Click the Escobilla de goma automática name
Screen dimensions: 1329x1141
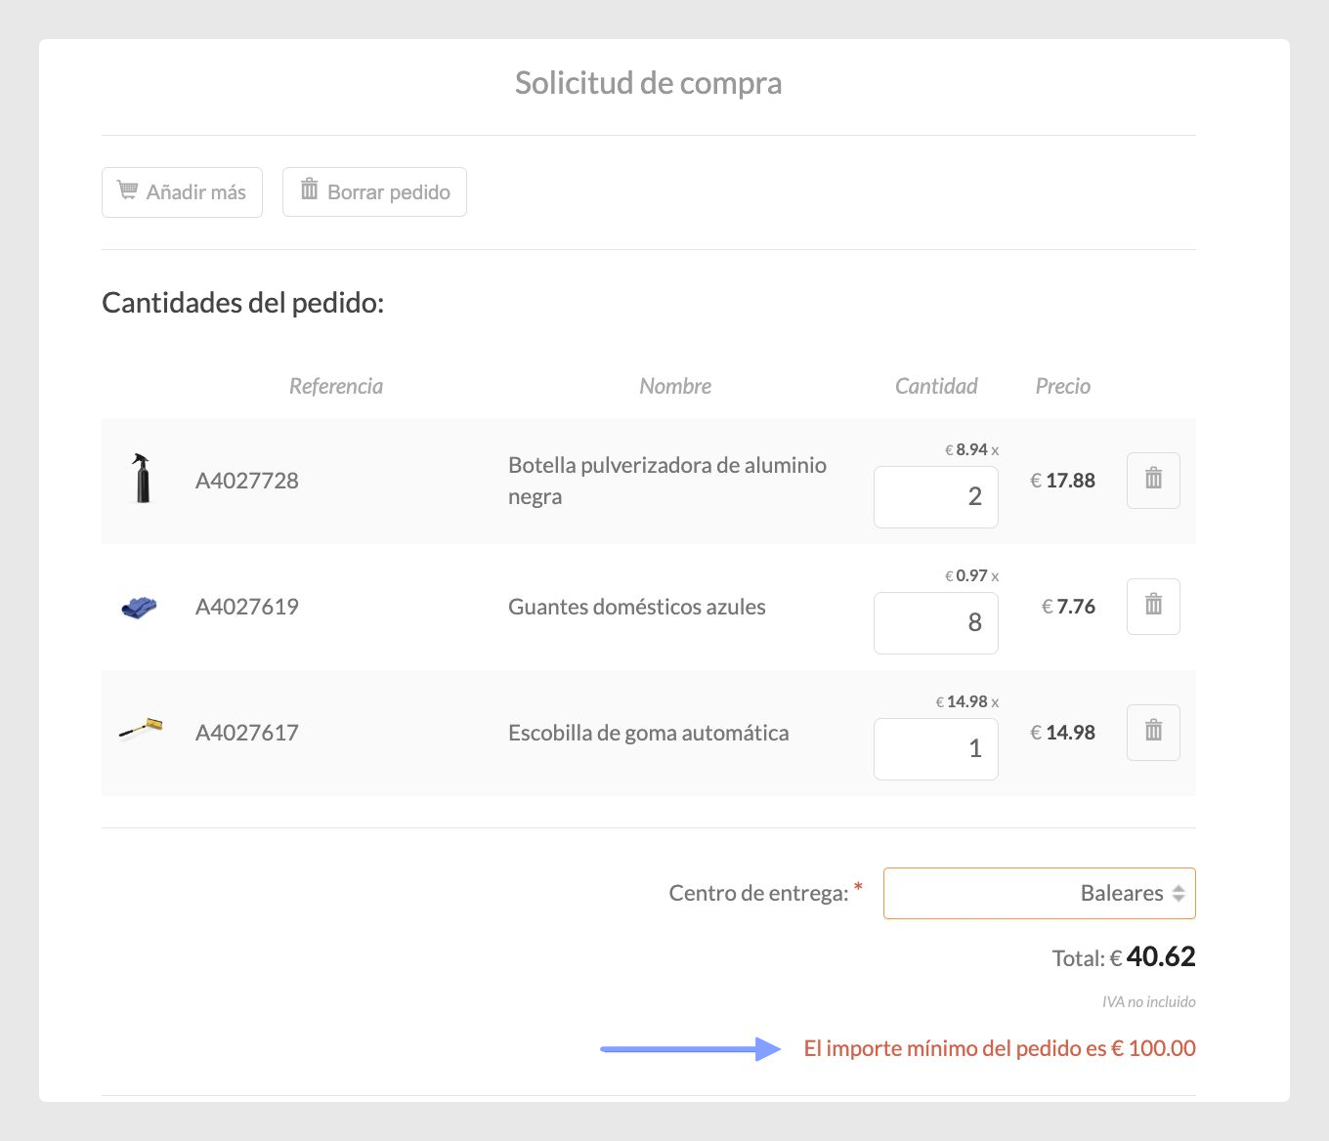click(x=649, y=733)
